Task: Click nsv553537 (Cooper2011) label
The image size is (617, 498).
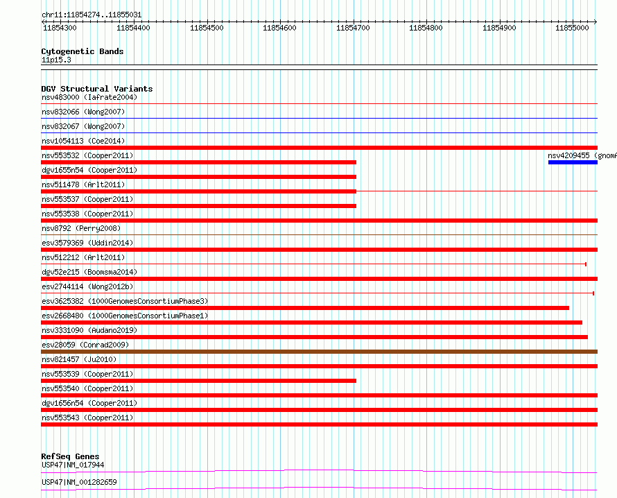Action: pyautogui.click(x=87, y=199)
